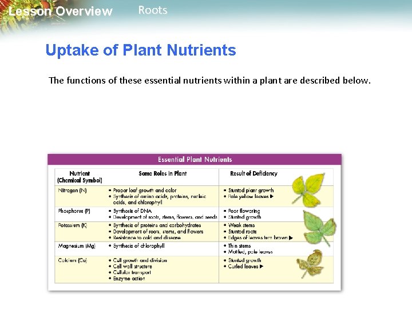Click 'Synthesis of chlorophyll' in Magnesium row
Viewport: 412px width, 309px height.
[138, 246]
